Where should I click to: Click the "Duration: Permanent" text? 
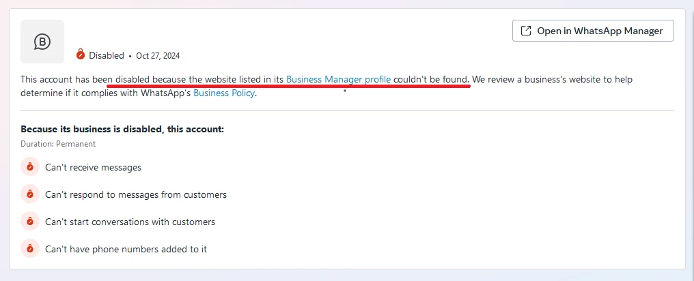click(58, 144)
